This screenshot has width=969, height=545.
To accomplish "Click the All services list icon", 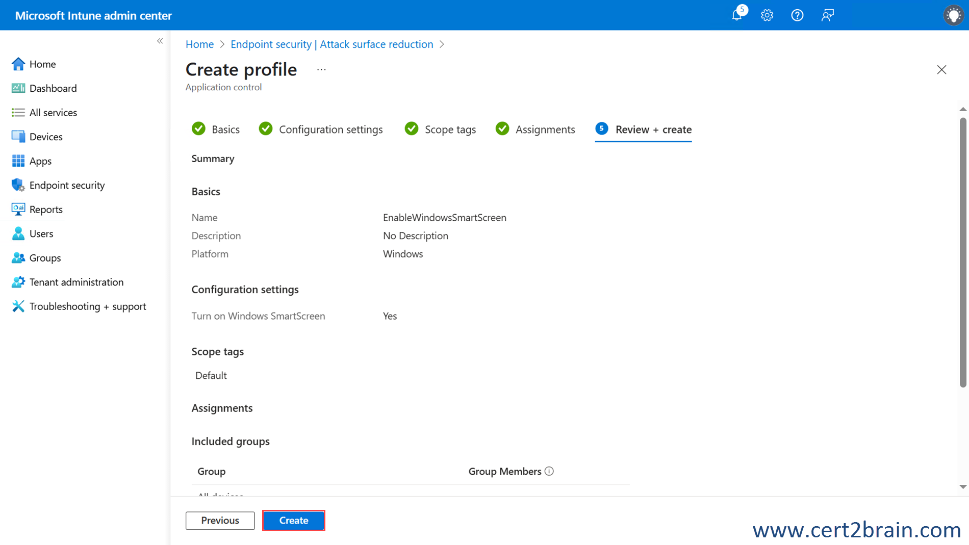I will [18, 112].
